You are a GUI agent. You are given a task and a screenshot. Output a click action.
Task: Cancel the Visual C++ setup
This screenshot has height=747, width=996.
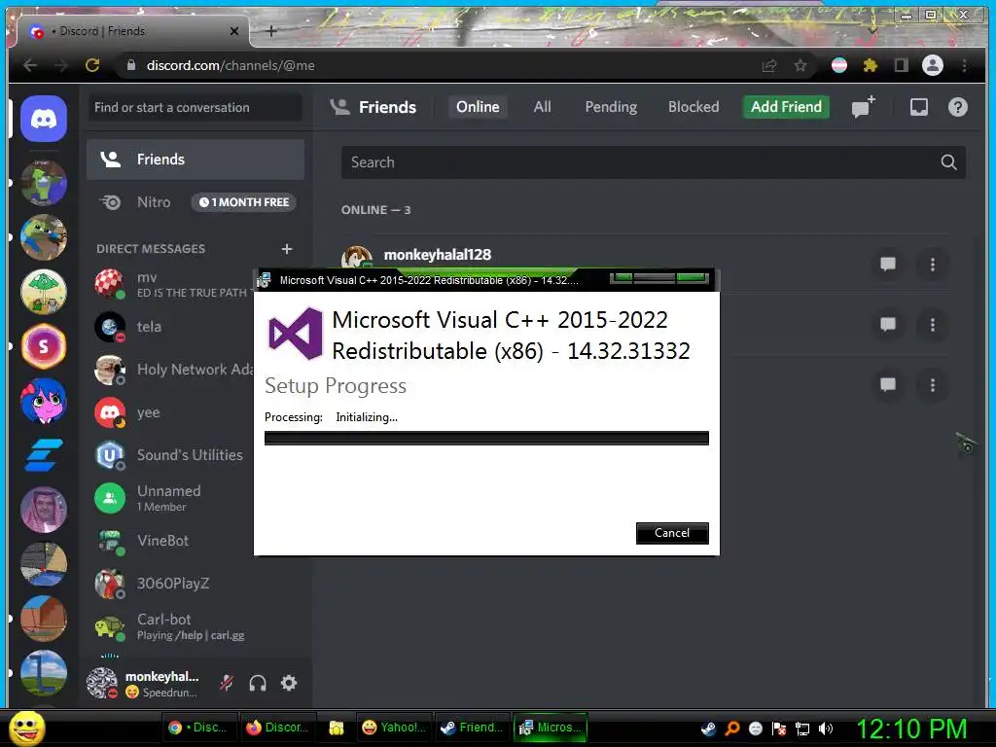tap(672, 533)
